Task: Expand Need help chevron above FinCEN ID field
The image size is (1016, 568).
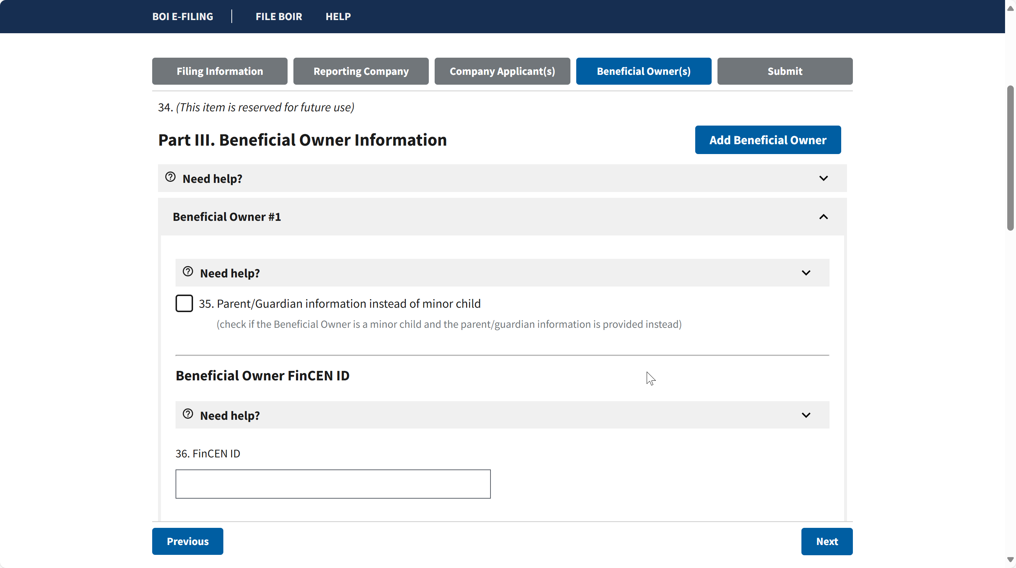Action: (x=806, y=415)
